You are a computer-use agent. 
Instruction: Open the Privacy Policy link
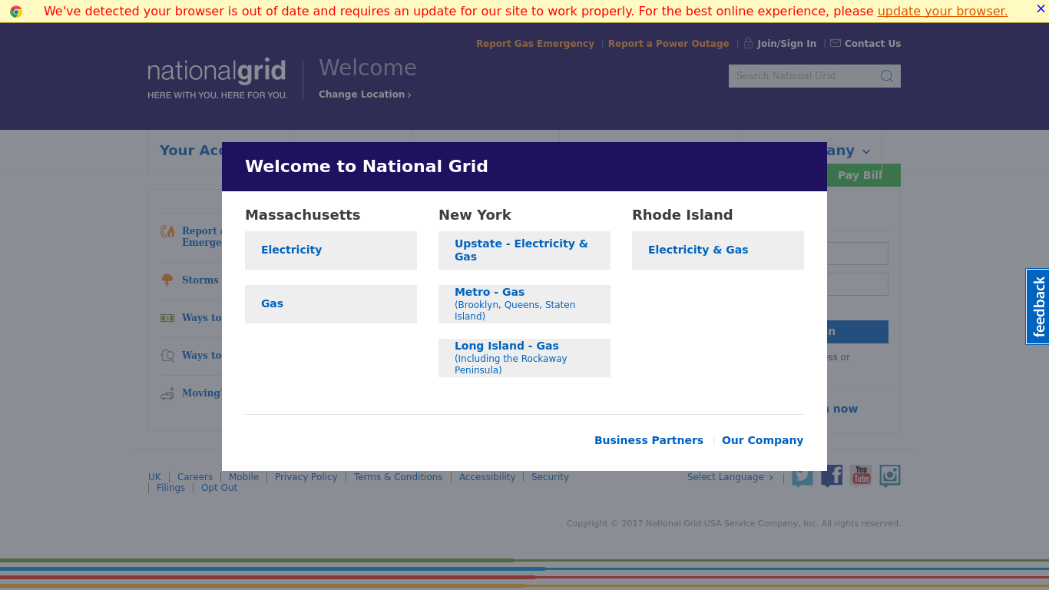(x=306, y=477)
